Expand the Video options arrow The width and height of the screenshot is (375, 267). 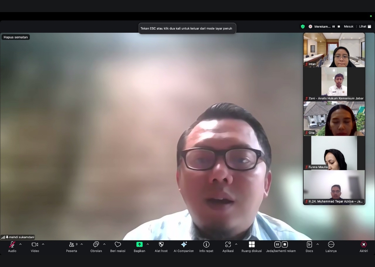tap(43, 244)
